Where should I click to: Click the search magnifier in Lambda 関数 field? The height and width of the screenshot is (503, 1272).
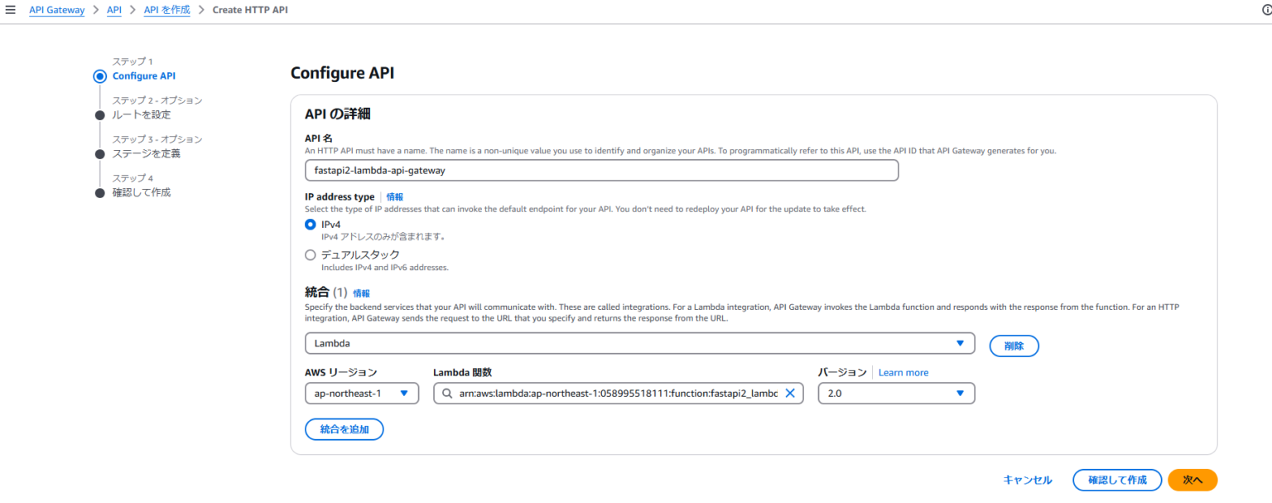446,393
